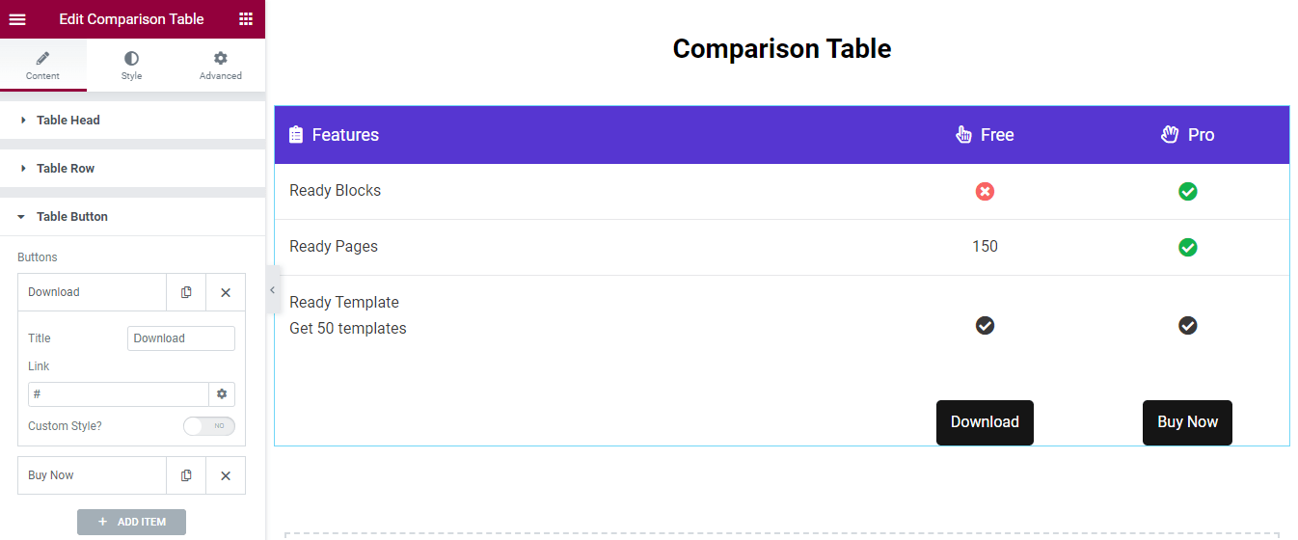Click the green check for Ready Pages Pro
Image resolution: width=1298 pixels, height=540 pixels.
point(1188,248)
